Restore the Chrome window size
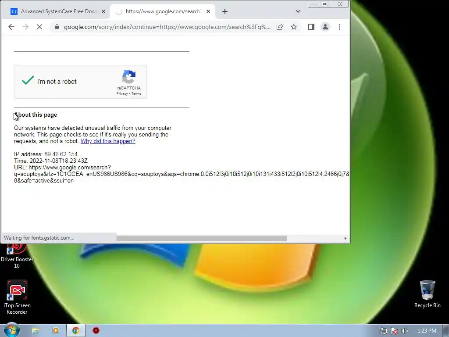 (x=324, y=4)
